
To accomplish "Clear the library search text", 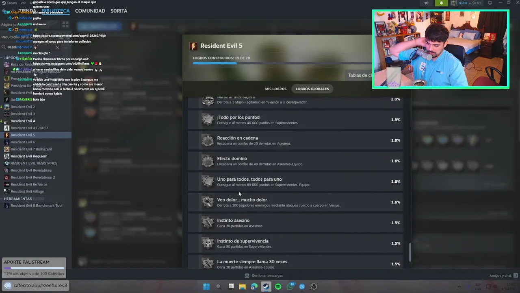I will pyautogui.click(x=57, y=47).
